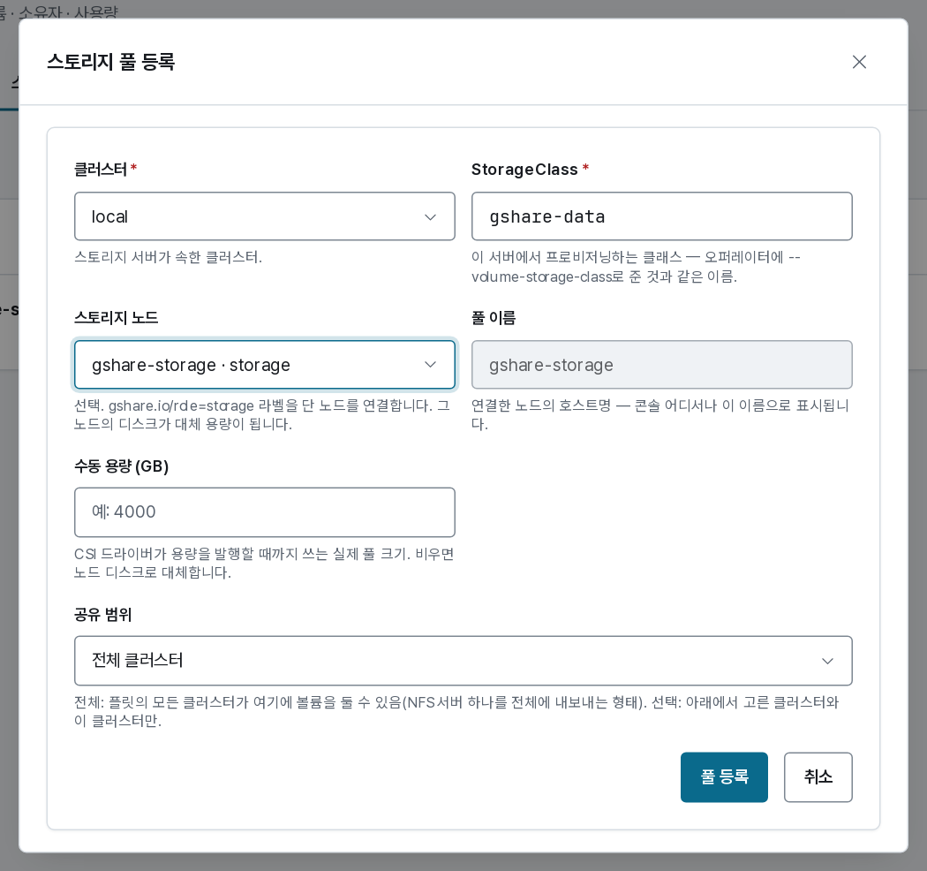Viewport: 927px width, 871px height.
Task: Close the 스토리지 풀 등록 dialog
Action: point(859,62)
